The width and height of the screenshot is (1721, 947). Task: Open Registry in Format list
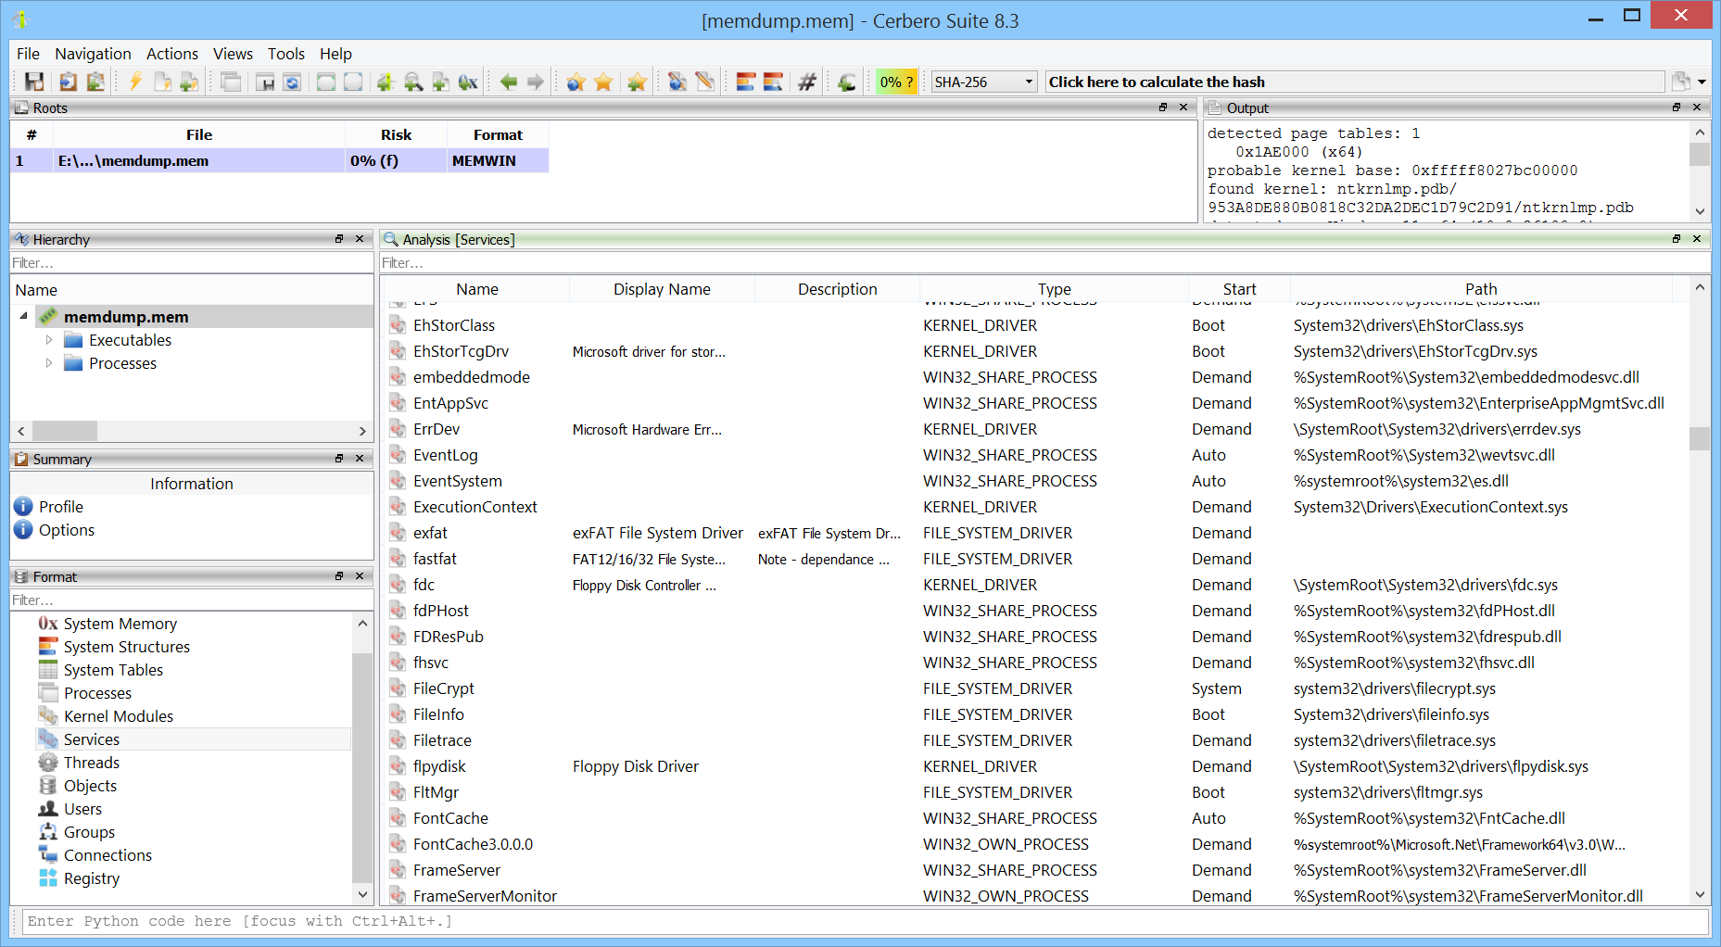[91, 878]
